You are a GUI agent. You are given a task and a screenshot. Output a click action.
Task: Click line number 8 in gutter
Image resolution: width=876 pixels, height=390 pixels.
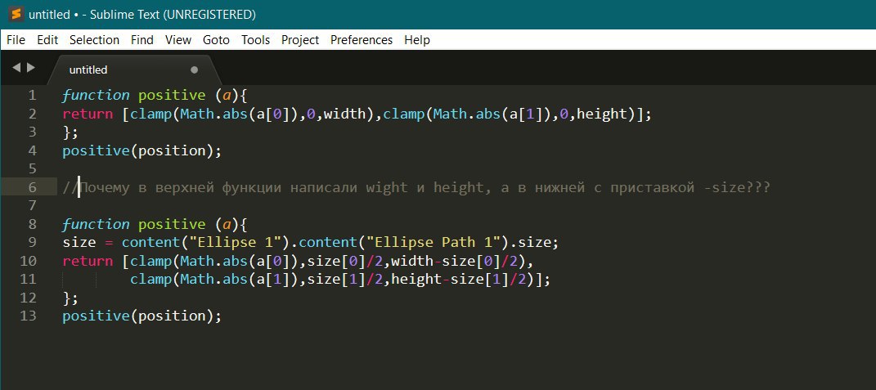click(x=32, y=224)
